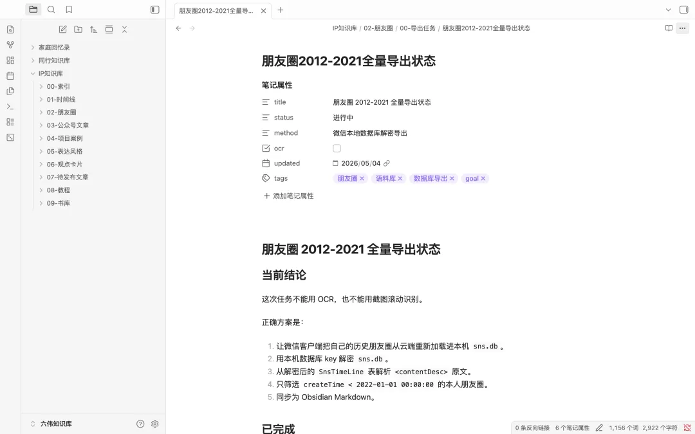
Task: Open the search magnifier in sidebar header
Action: (51, 9)
